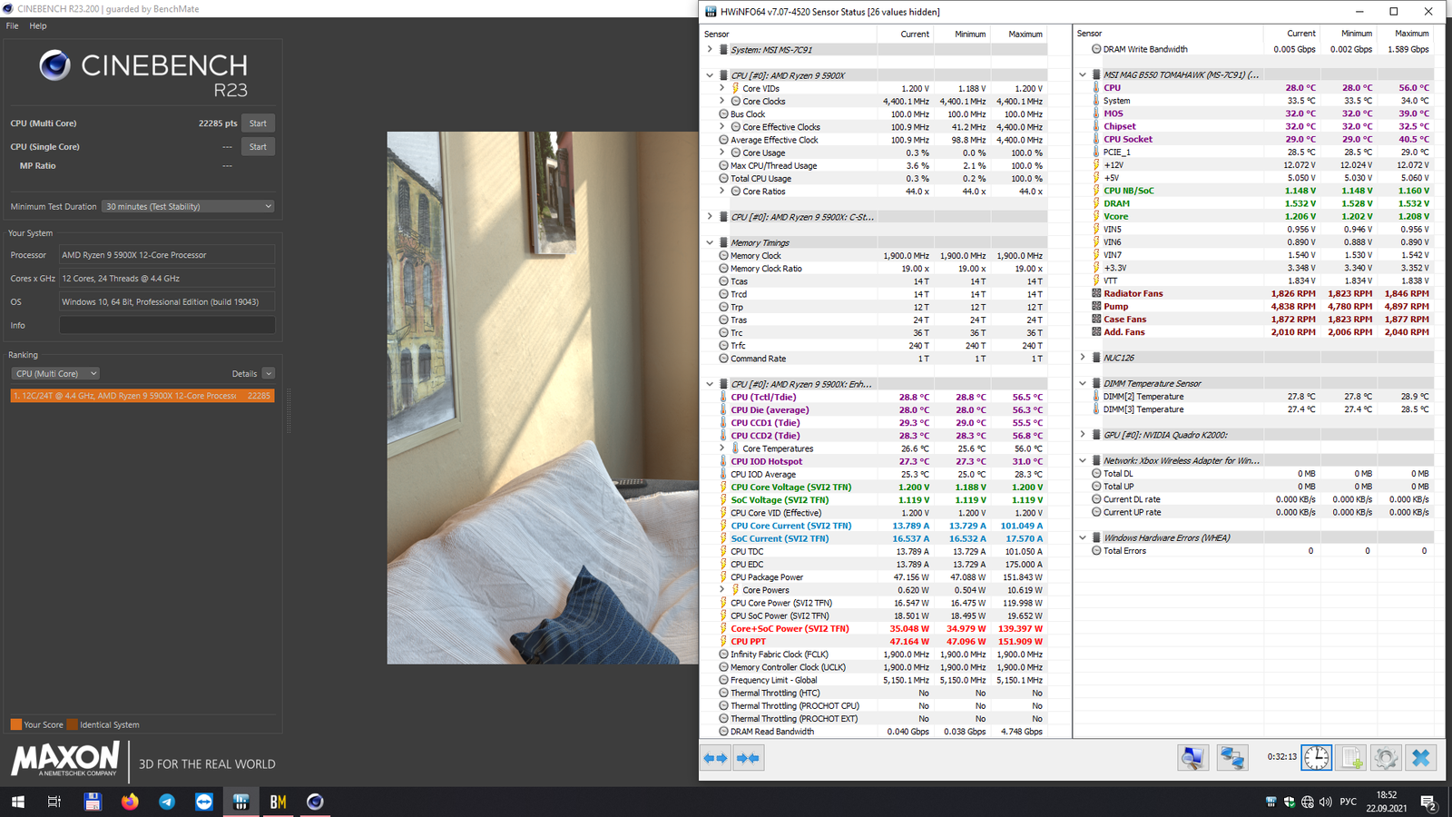Expand the System: MSI MS-7C91 sensor group
Image resolution: width=1452 pixels, height=817 pixels.
(x=710, y=50)
